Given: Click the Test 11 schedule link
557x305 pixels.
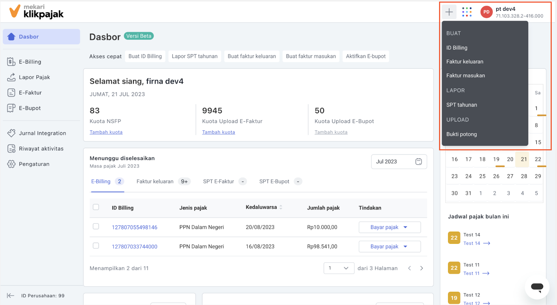Looking at the screenshot, I should point(471,273).
